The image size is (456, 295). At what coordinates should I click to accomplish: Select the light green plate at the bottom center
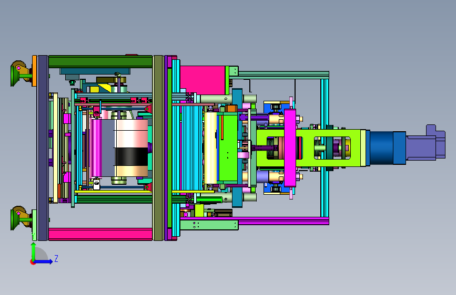(x=209, y=225)
